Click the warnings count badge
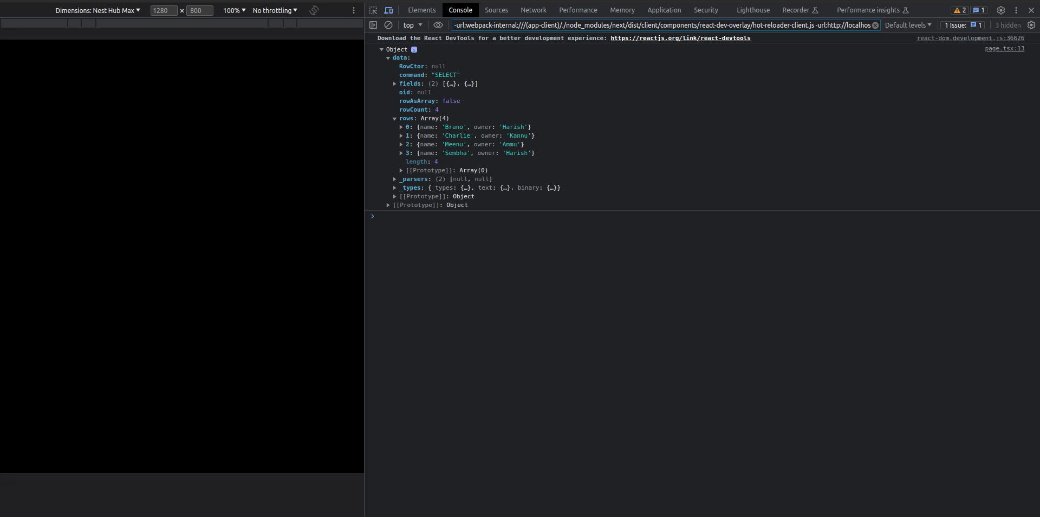The image size is (1040, 517). pos(960,10)
